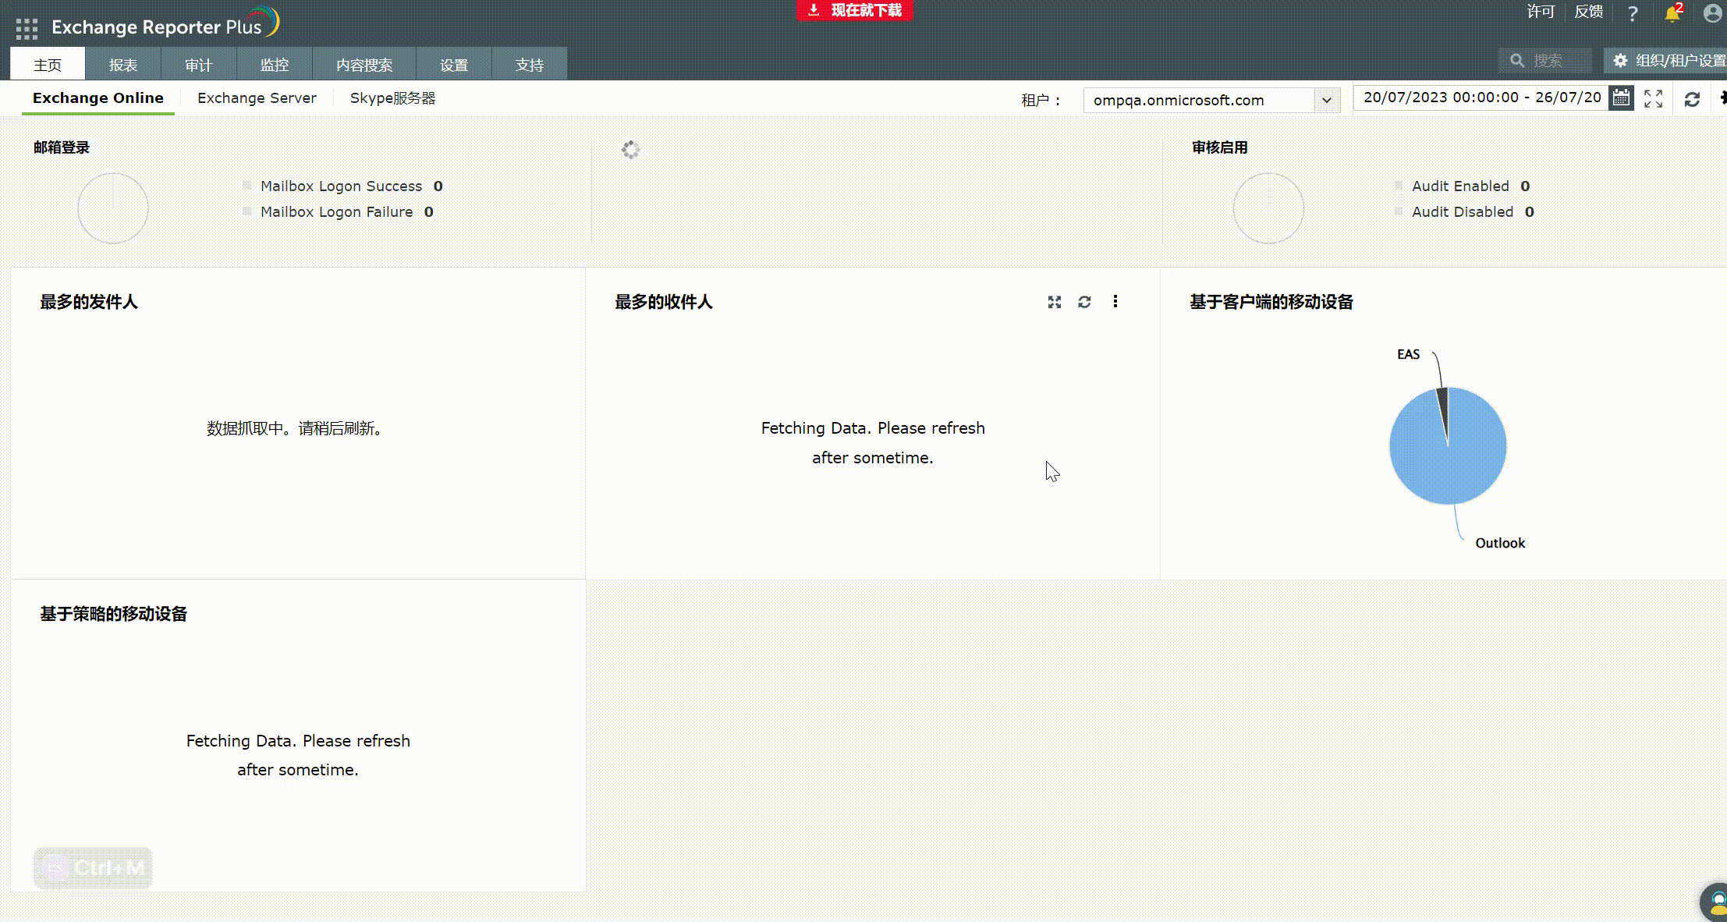Click the Exchange Reporter Plus logo
1727x922 pixels.
[165, 24]
